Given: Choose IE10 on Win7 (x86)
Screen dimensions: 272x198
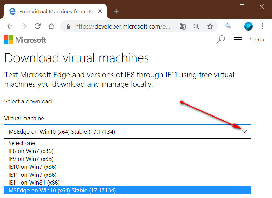Looking at the screenshot, I should (127, 167).
